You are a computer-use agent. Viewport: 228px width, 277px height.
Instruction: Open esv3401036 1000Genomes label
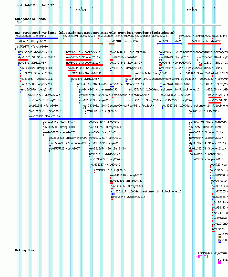pos(193,52)
